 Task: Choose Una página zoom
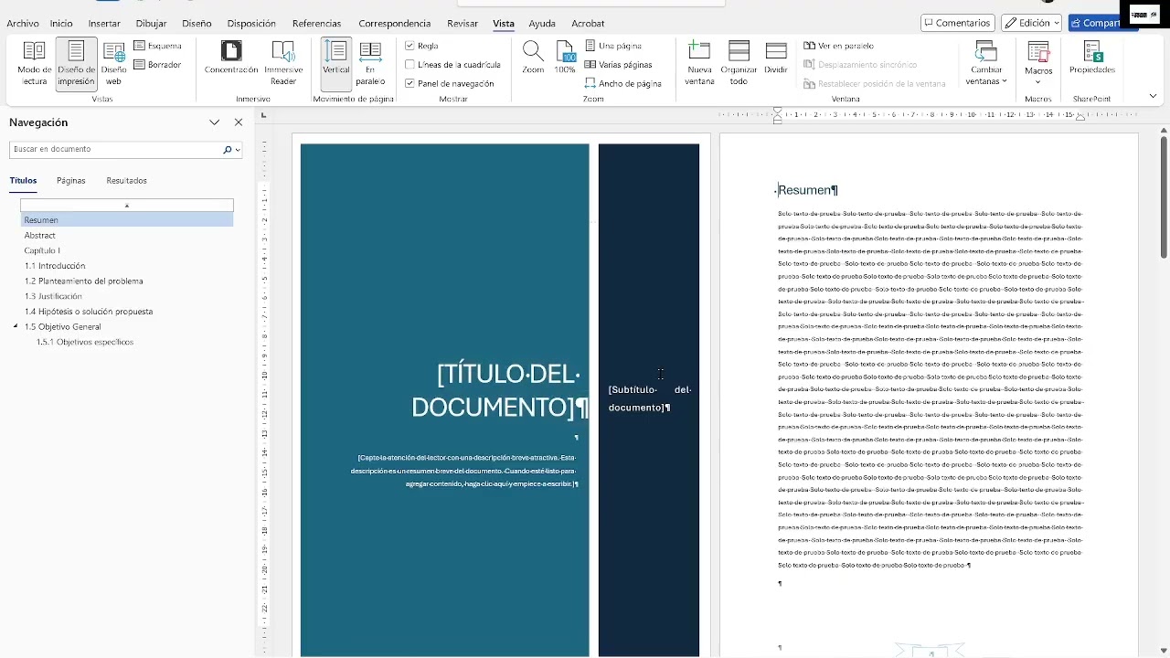point(613,46)
